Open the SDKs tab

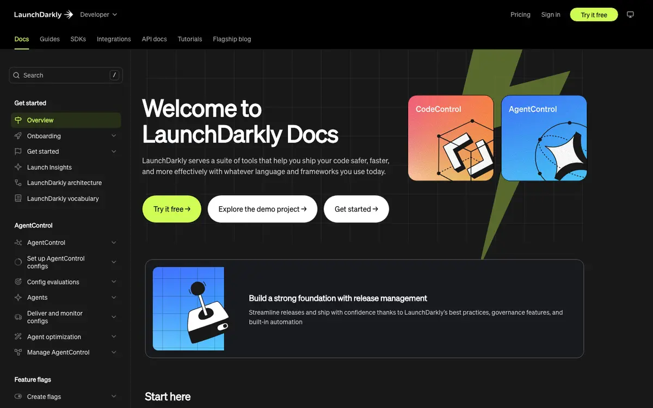click(78, 39)
